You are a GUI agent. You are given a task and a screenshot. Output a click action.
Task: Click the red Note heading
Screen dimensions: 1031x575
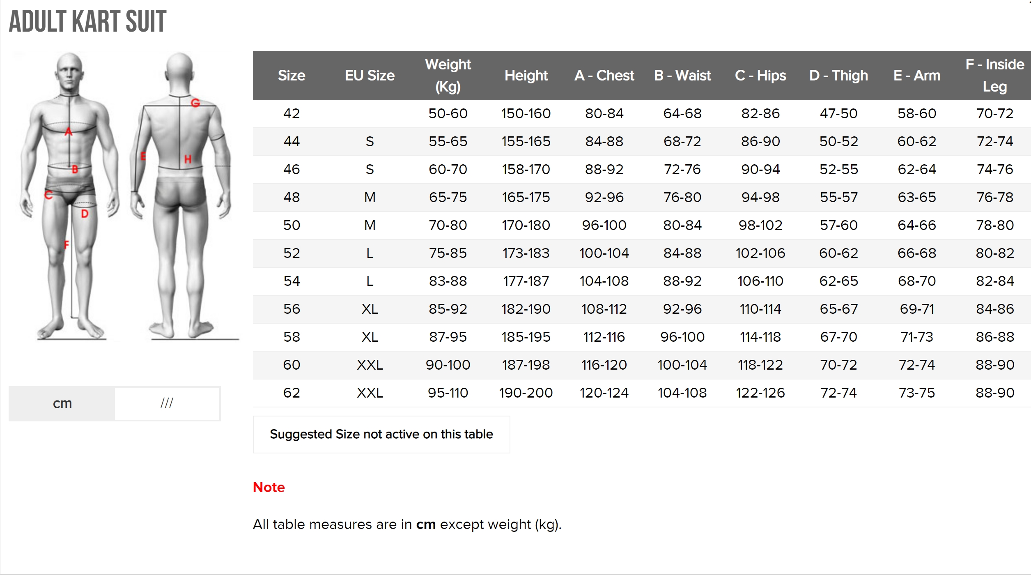[269, 487]
